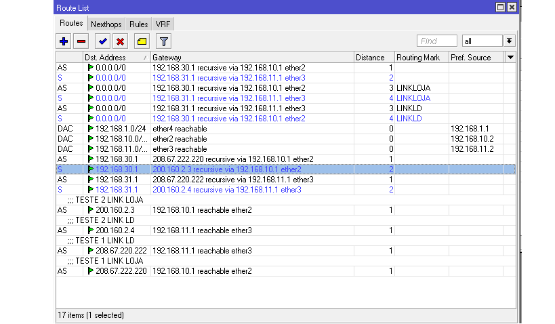
Task: Sort by the Pref. Source column header
Action: [476, 58]
